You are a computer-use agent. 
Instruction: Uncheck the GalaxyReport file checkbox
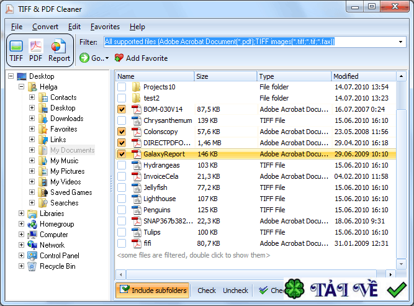point(122,154)
